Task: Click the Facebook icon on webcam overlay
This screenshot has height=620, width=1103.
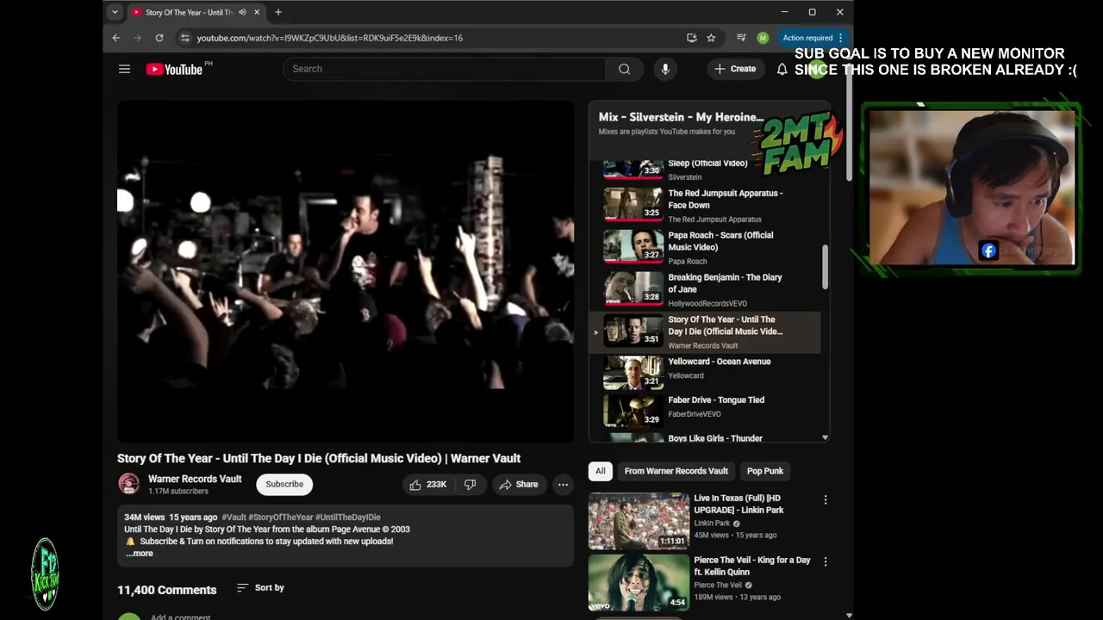Action: coord(988,251)
